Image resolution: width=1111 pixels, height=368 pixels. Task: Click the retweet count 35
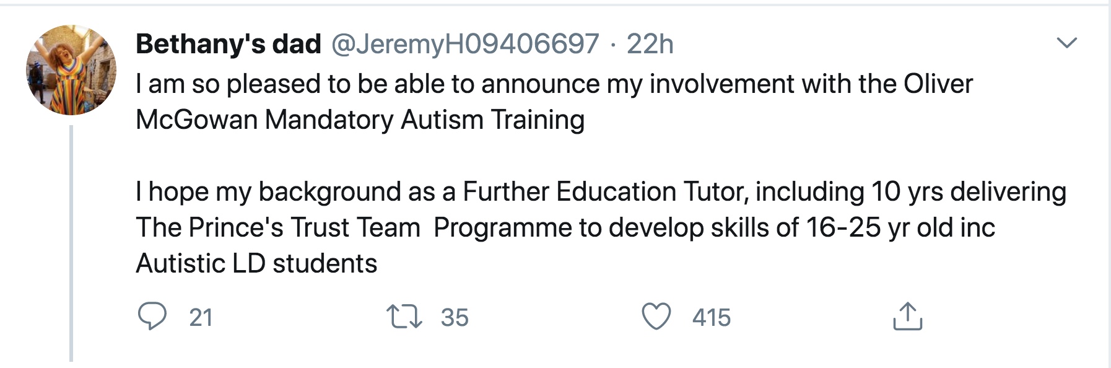point(455,318)
